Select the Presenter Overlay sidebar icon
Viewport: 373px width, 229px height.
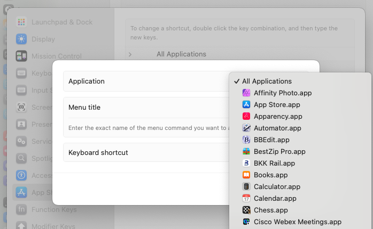click(x=21, y=124)
